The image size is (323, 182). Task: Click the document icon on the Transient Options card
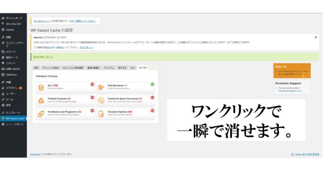[101, 114]
